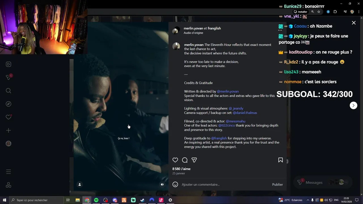Screen dimensions: 363x204
Task: Click the Taper ici pour rechercher box
Action: click(x=36, y=200)
